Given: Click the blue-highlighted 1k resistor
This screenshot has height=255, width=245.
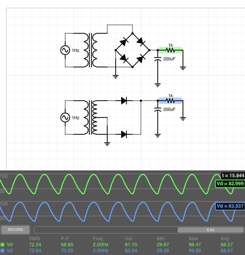Looking at the screenshot, I should [x=170, y=101].
